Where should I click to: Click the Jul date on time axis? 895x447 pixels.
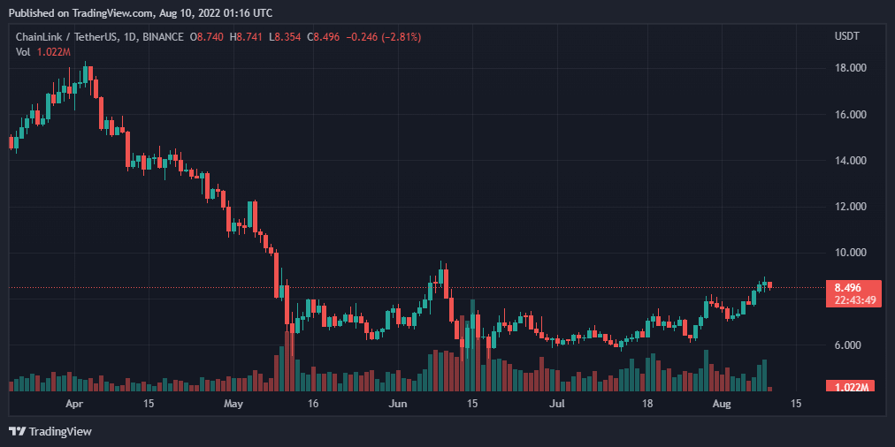[x=557, y=404]
